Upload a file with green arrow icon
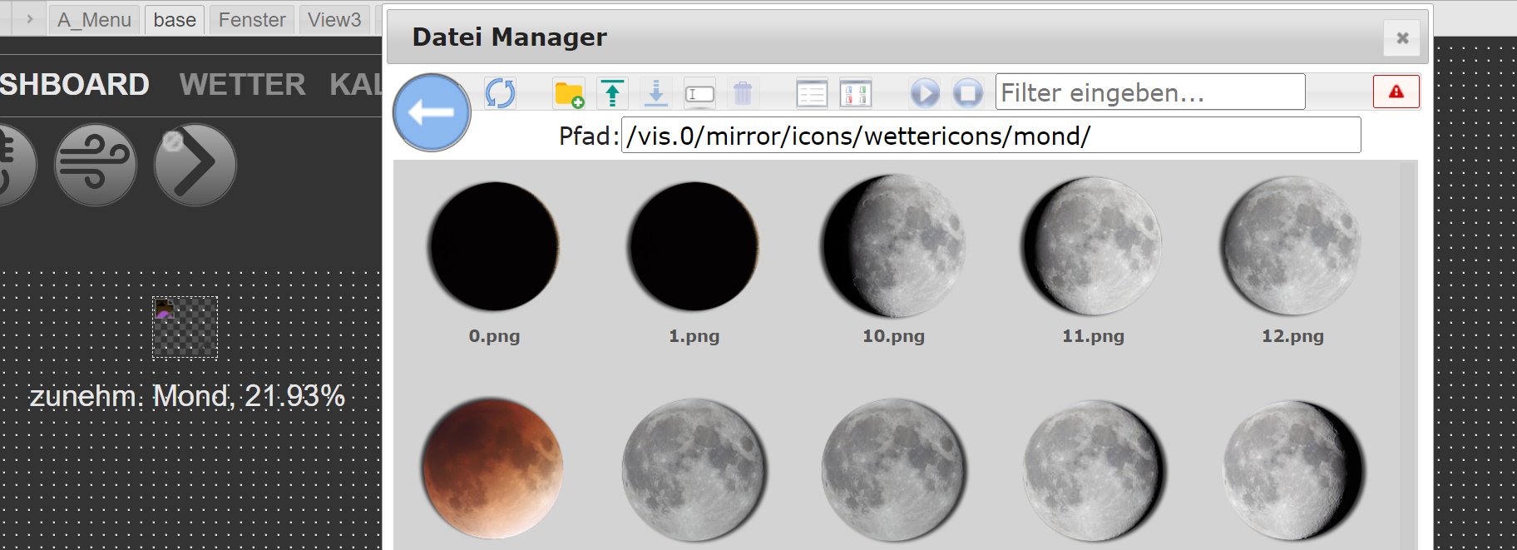 (613, 93)
